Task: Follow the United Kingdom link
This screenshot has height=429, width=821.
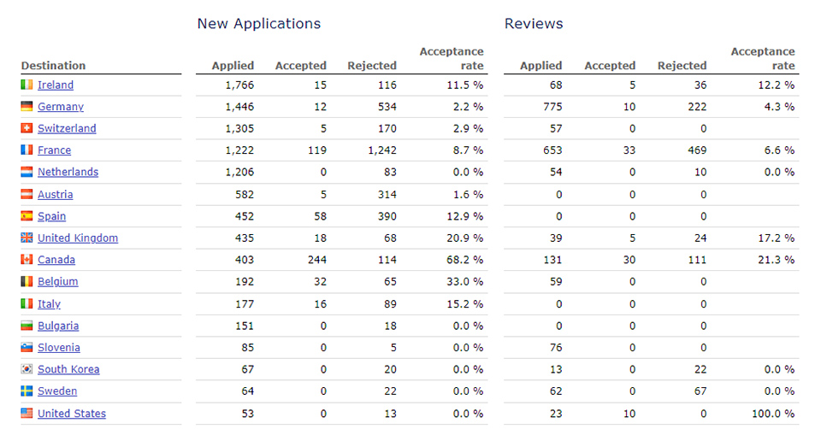Action: tap(77, 238)
